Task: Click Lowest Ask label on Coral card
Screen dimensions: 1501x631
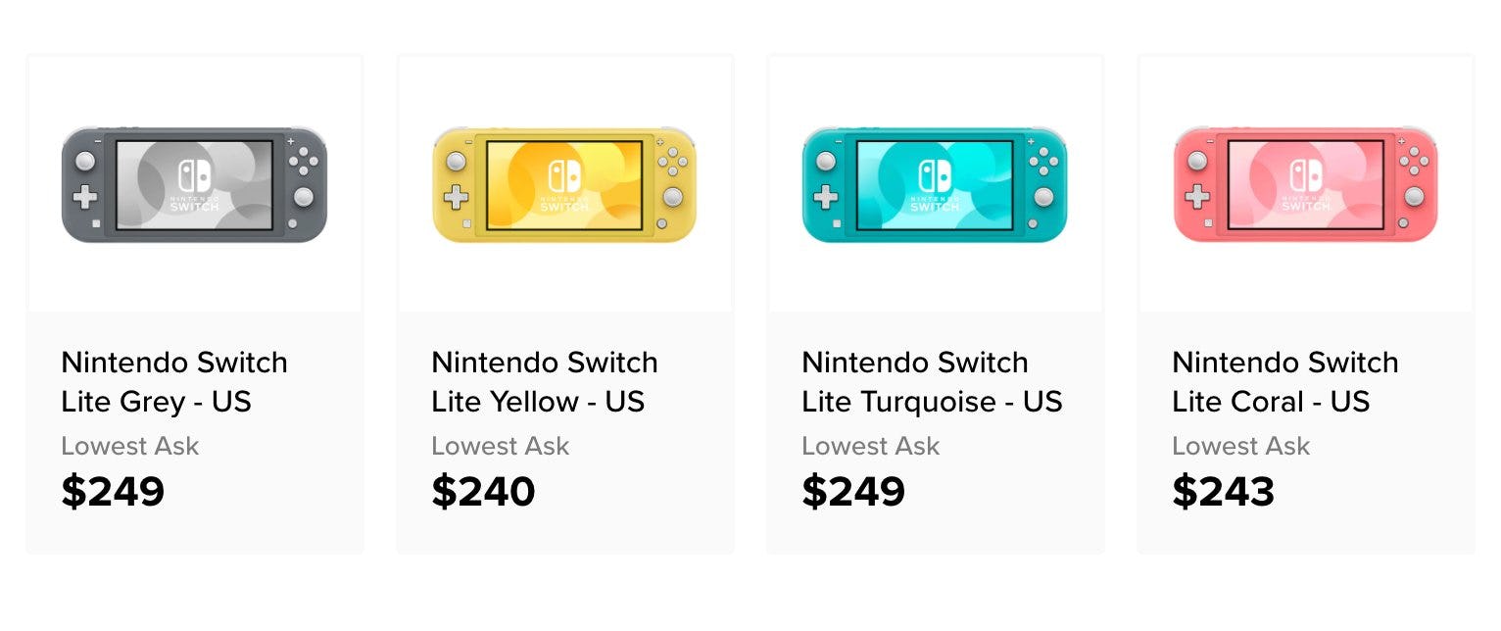Action: pyautogui.click(x=1240, y=446)
